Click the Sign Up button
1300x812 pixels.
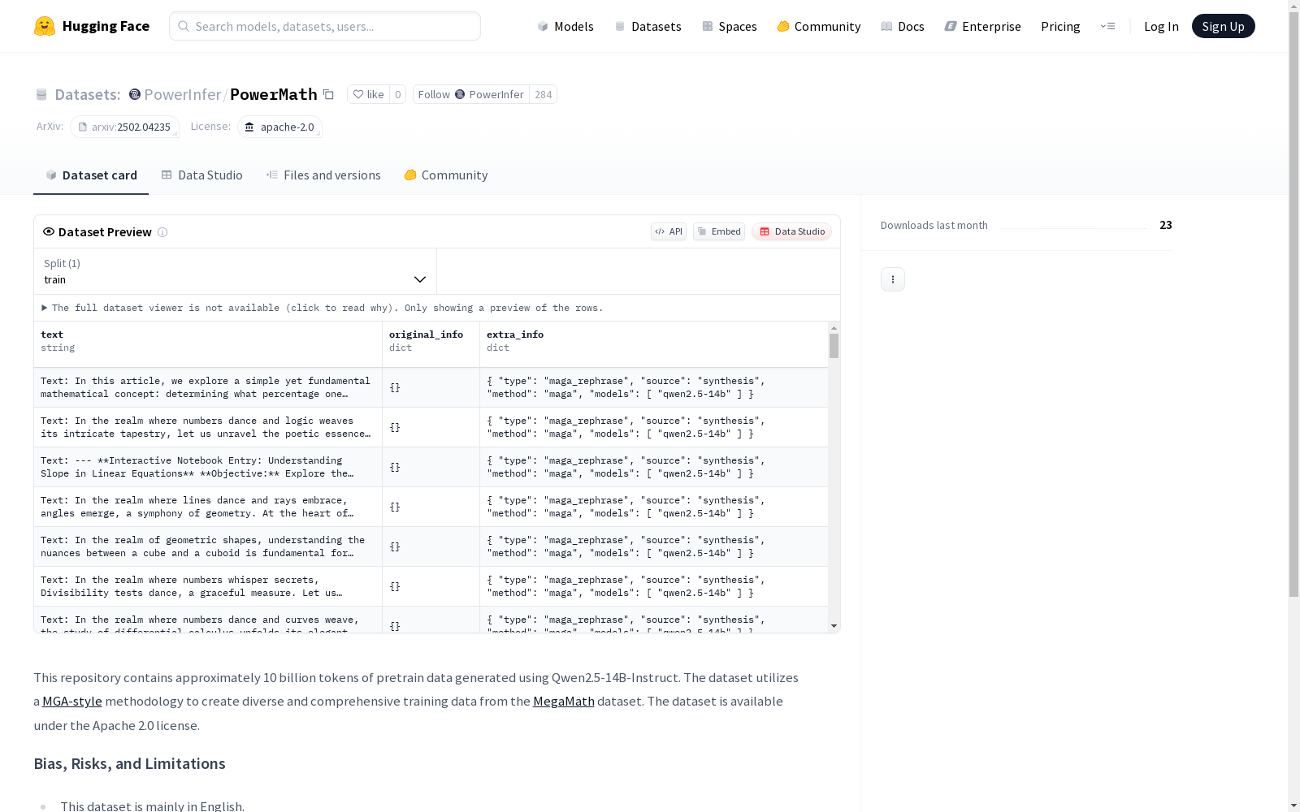click(x=1223, y=26)
